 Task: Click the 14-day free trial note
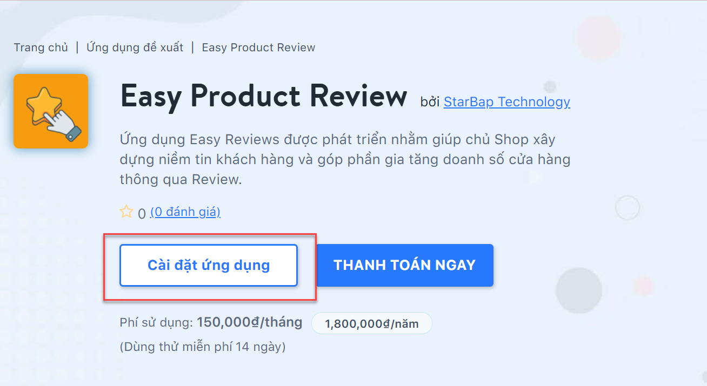[203, 347]
